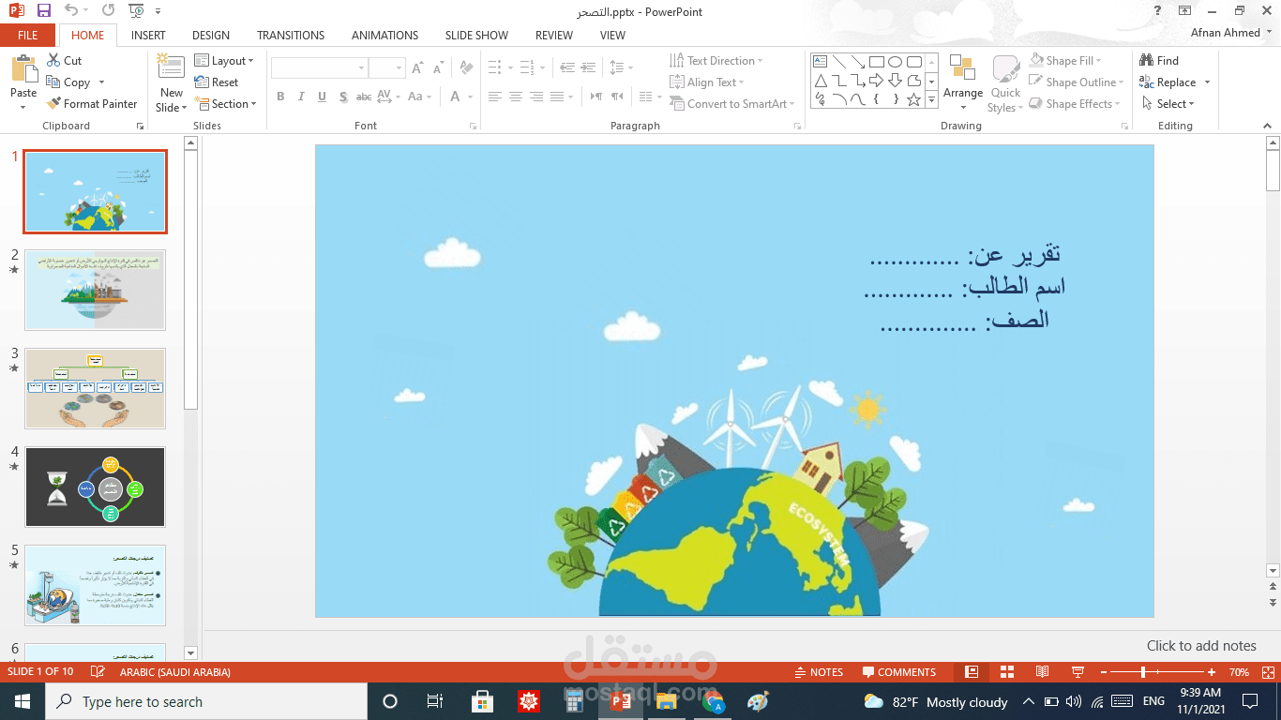This screenshot has height=720, width=1281.
Task: Select slide 4 thumbnail with dark background
Action: pos(95,487)
